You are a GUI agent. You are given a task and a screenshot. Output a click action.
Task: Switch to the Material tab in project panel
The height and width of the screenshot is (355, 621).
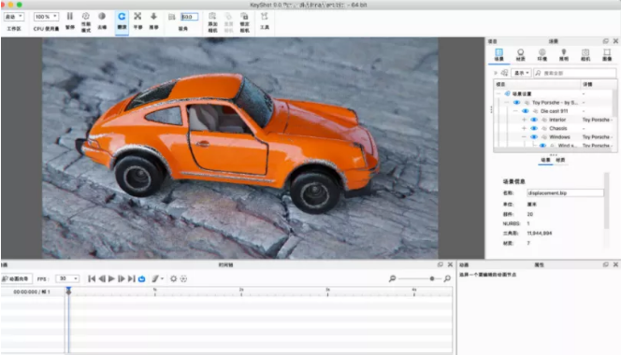pyautogui.click(x=520, y=54)
